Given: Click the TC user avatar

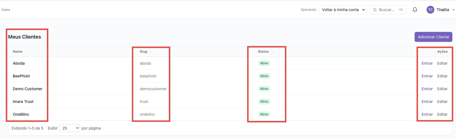Looking at the screenshot, I should tap(430, 10).
